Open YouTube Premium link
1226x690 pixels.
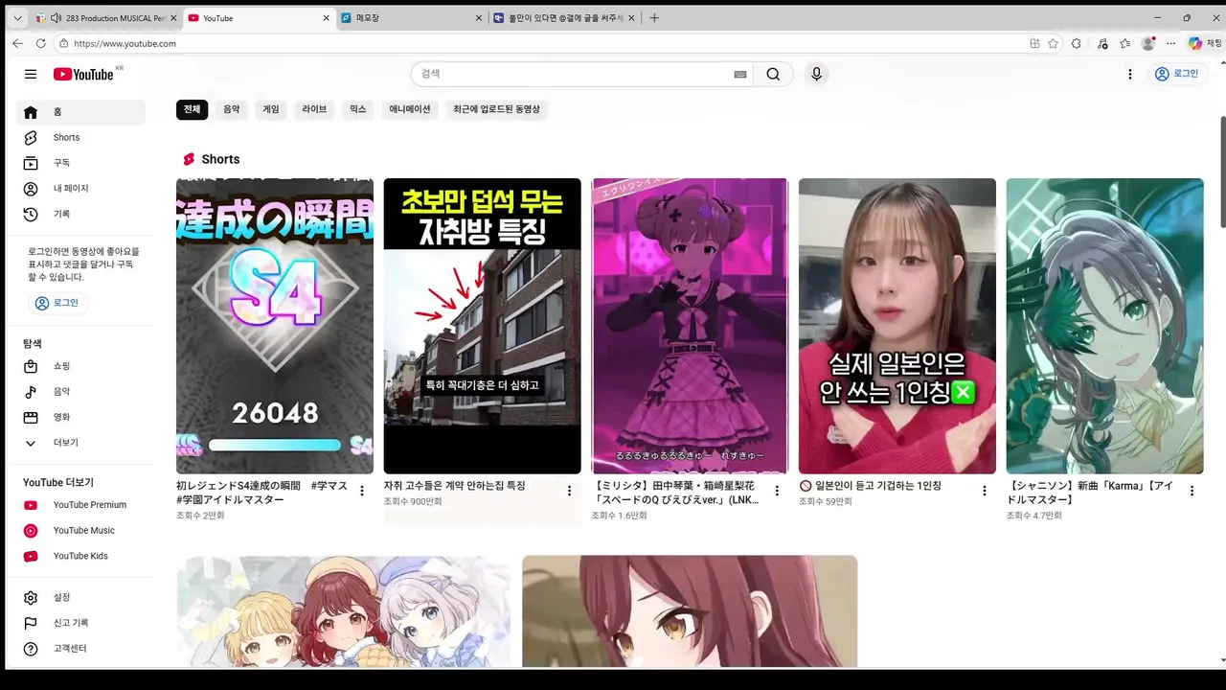pos(80,505)
